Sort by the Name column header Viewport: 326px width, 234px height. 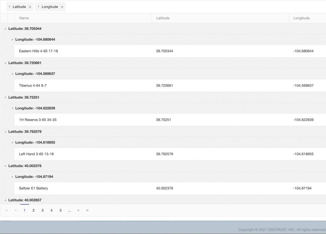pos(83,18)
